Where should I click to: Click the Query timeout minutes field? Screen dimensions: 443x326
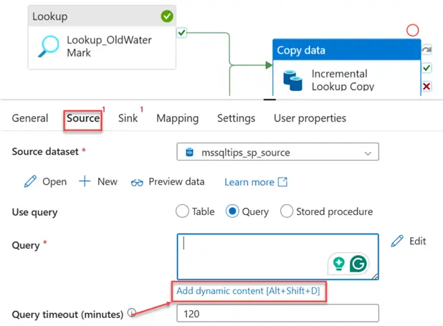point(277,313)
